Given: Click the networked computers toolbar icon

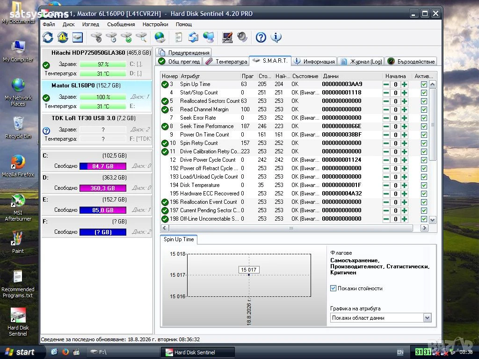Looking at the screenshot, I should [x=209, y=37].
